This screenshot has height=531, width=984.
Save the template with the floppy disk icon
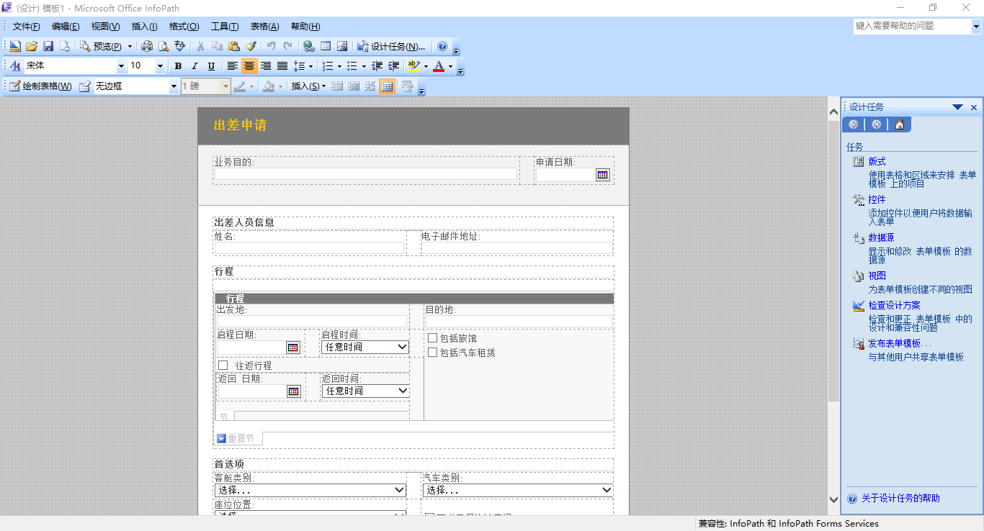(48, 46)
